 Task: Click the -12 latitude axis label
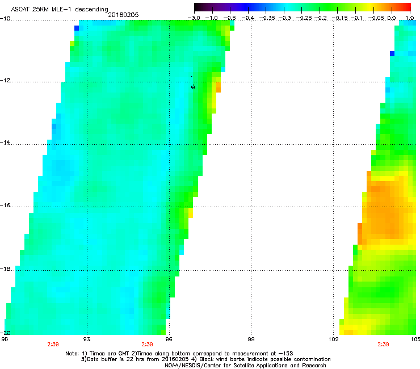pos(5,81)
